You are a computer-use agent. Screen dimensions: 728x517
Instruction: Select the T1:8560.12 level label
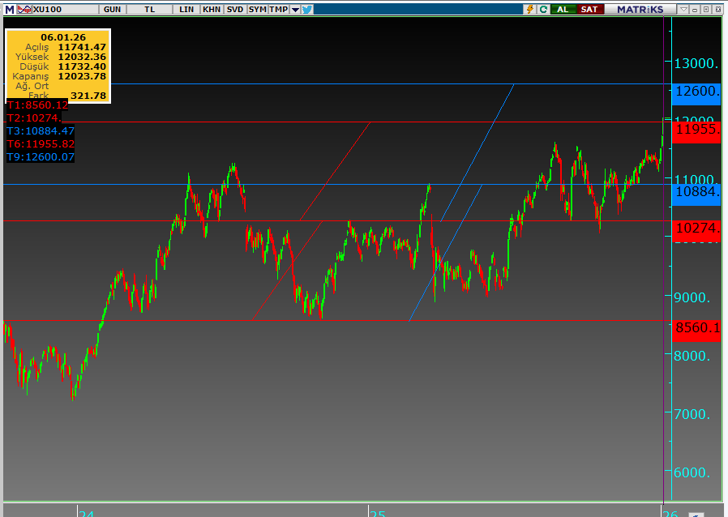pos(37,105)
